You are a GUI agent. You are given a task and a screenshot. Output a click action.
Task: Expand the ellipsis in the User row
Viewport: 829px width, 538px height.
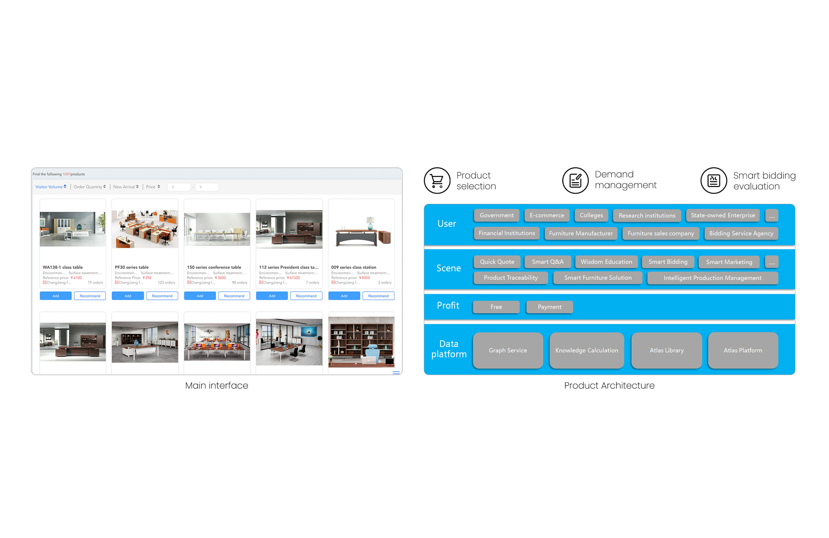[x=772, y=215]
